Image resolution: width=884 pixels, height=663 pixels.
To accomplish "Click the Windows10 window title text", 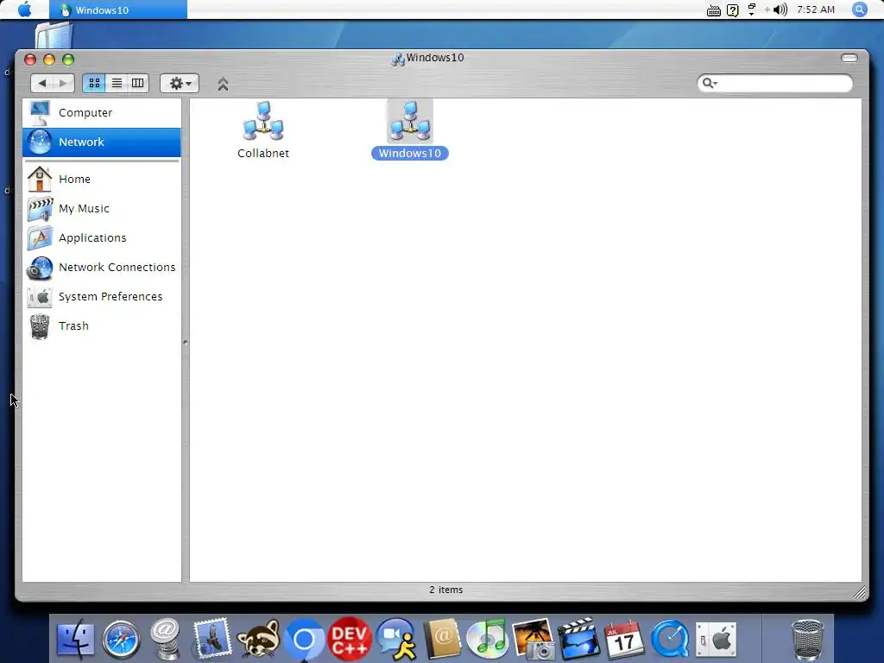I will pyautogui.click(x=435, y=58).
